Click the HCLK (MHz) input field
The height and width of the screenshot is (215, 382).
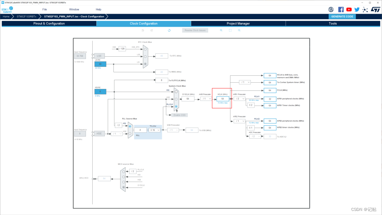click(223, 99)
